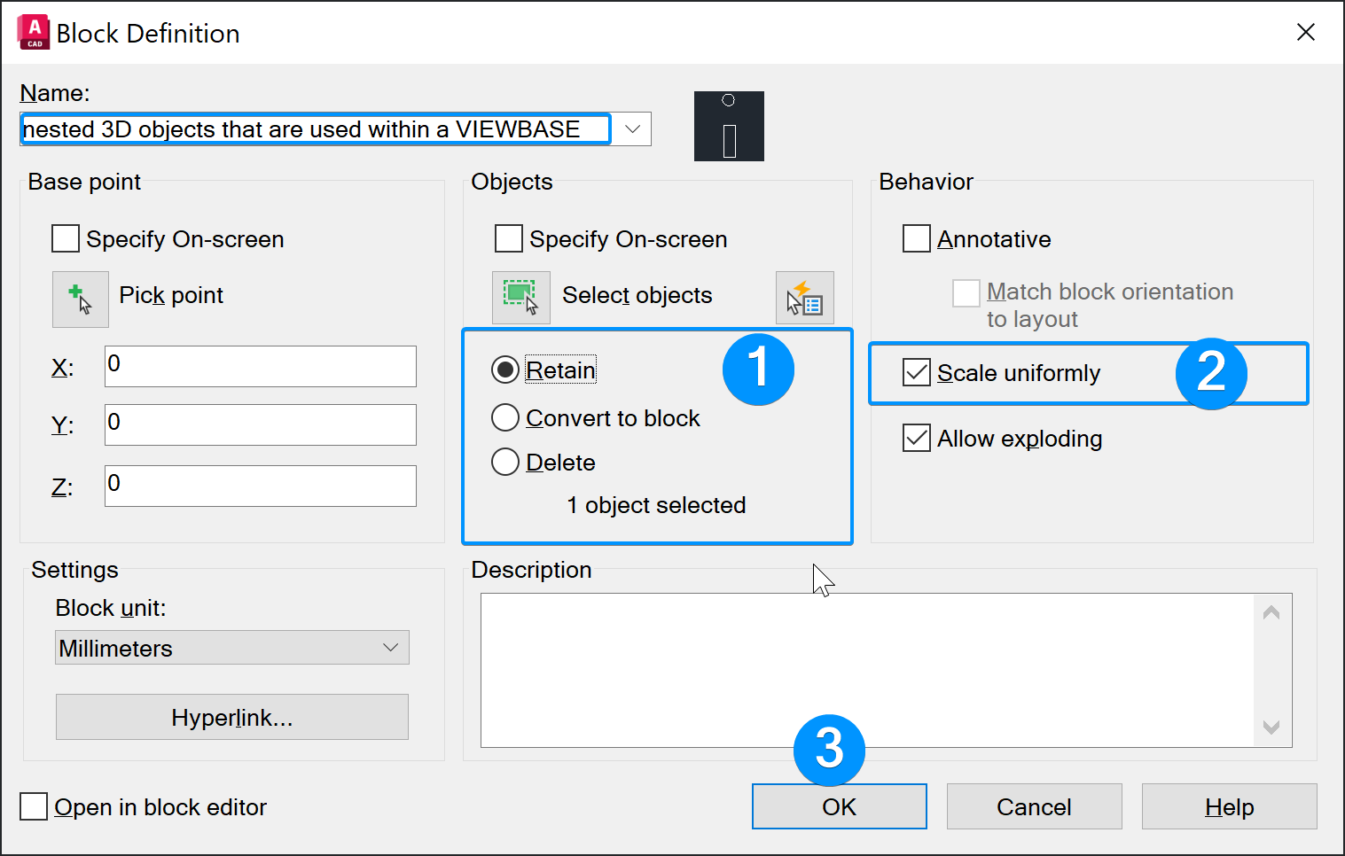Open Quick Select icon button
Screen dimensions: 1345x856
tap(804, 298)
